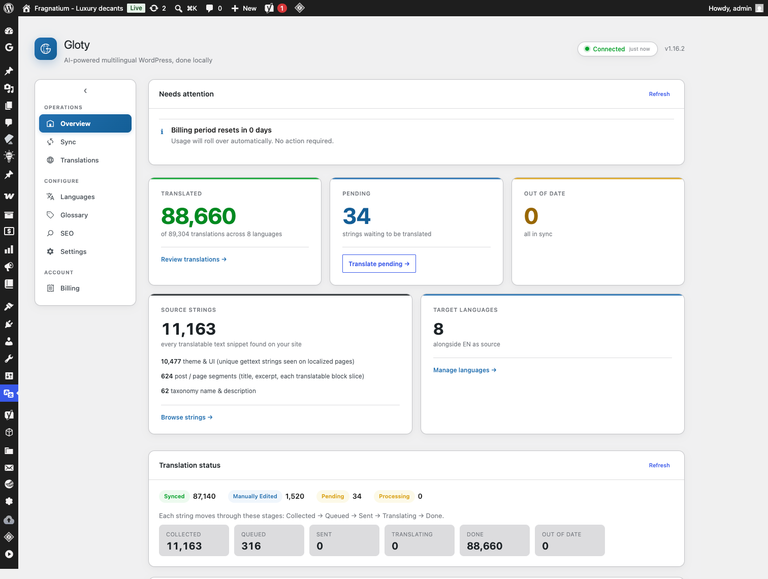Click 'Billing period resets in 0 days' notice
The height and width of the screenshot is (579, 768).
click(x=221, y=130)
